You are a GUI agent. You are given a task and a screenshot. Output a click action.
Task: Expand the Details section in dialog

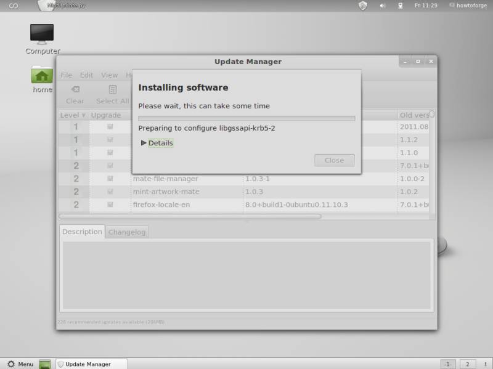pyautogui.click(x=157, y=143)
